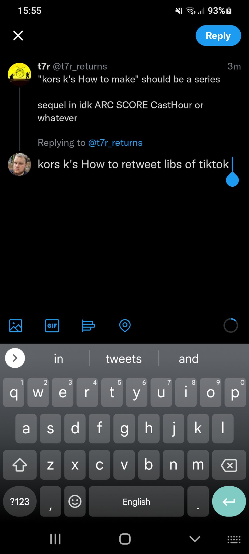Tap the backspace delete key
Viewport: 249px width, 554px height.
(229, 465)
